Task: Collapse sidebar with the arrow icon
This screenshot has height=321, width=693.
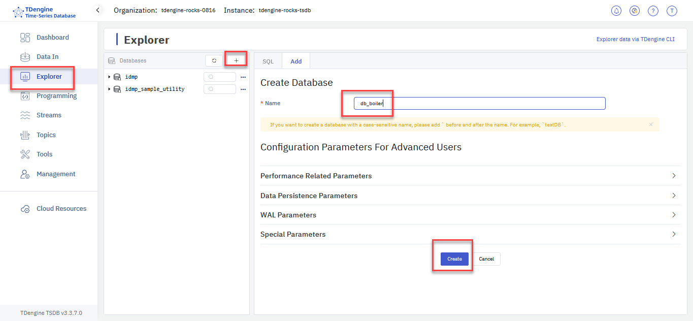Action: [98, 10]
